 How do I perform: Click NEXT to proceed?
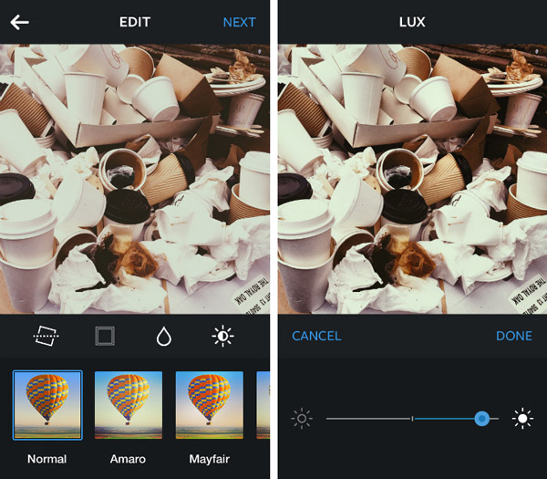(239, 22)
